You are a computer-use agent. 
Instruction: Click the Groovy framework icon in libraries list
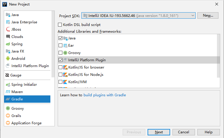tap(65, 53)
